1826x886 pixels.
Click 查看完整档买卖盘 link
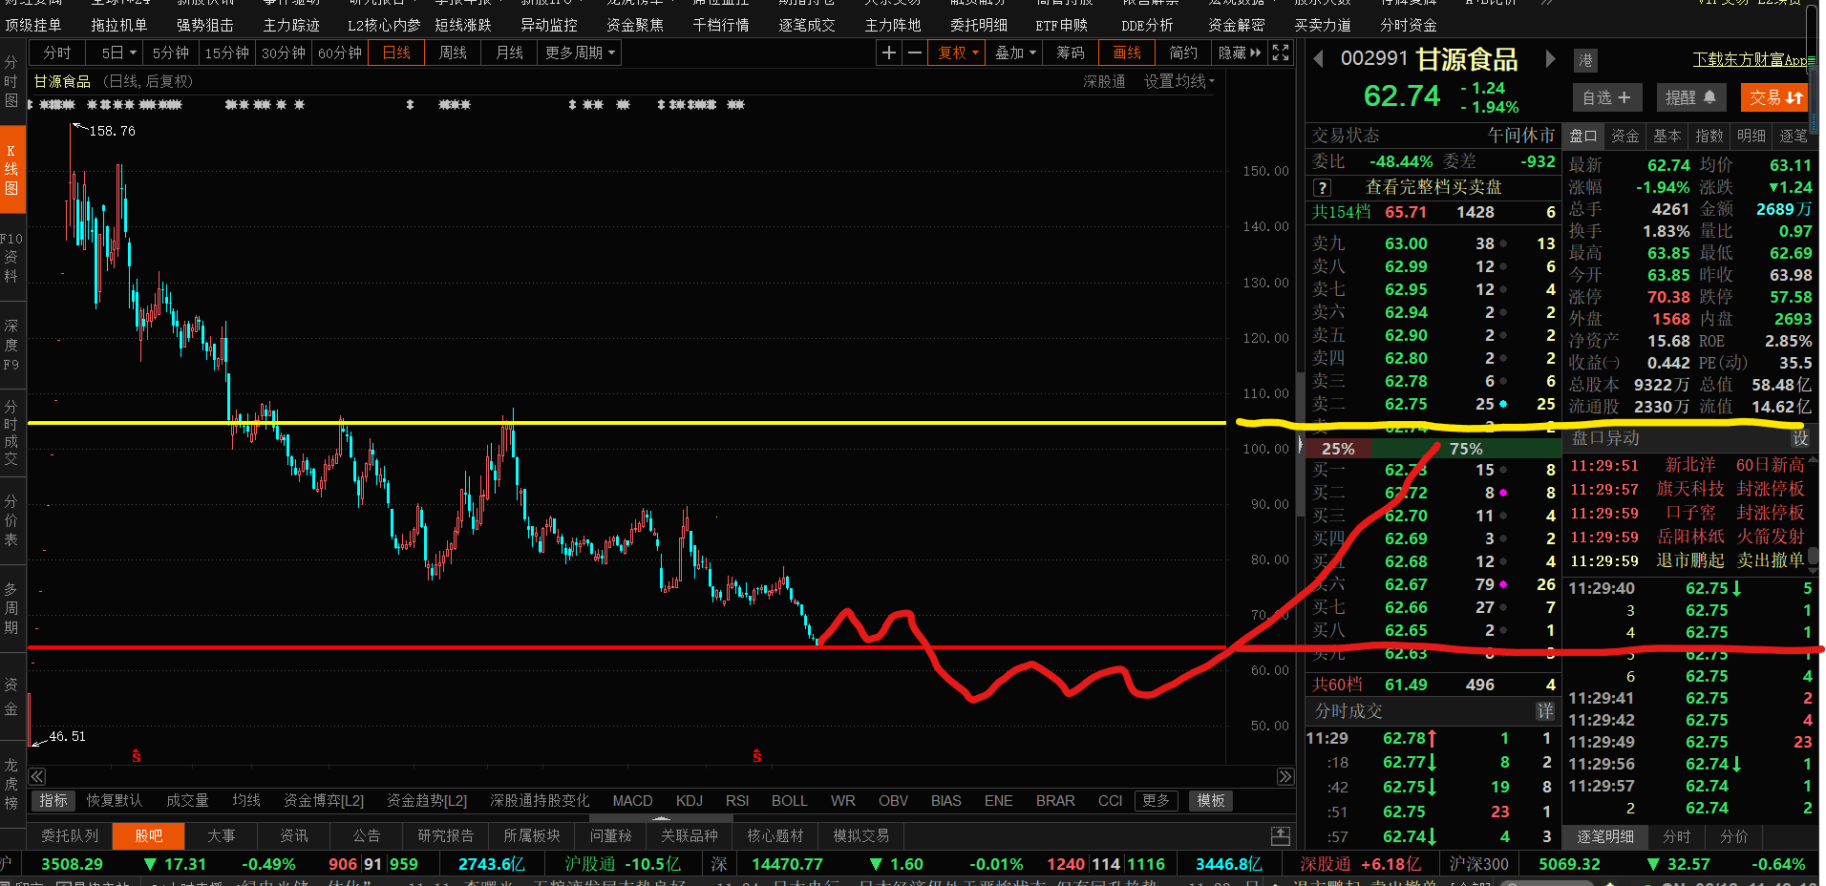[1433, 187]
